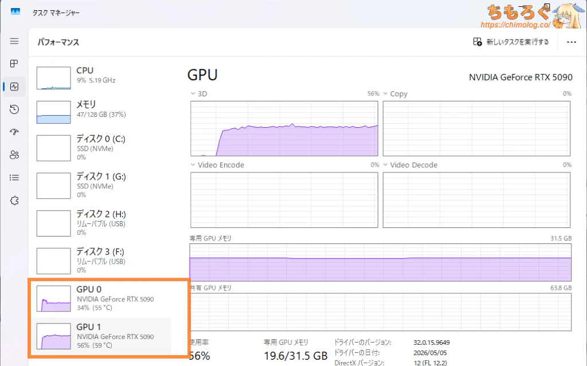Run a new task via 新しいタスクを実行する
This screenshot has width=587, height=366.
pos(511,42)
